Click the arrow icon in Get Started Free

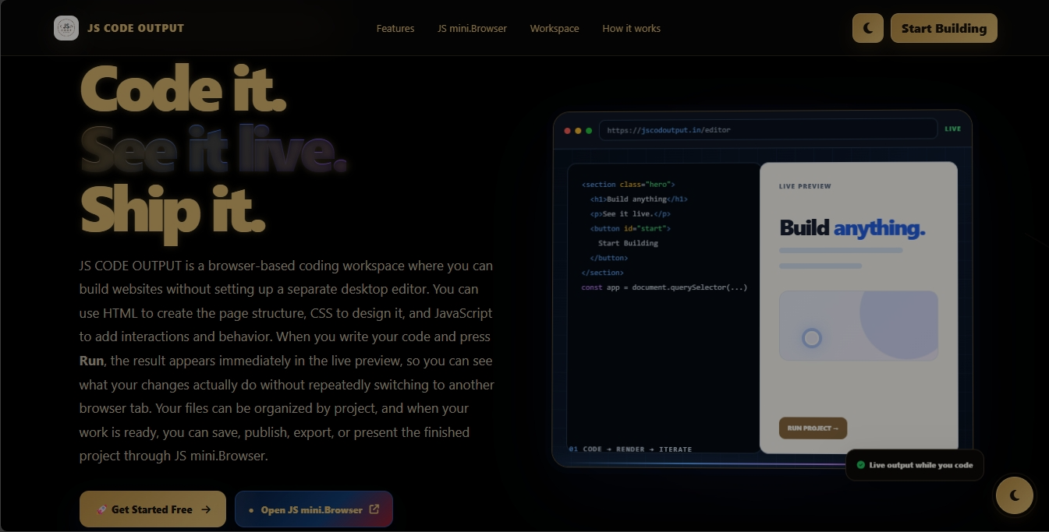(206, 509)
